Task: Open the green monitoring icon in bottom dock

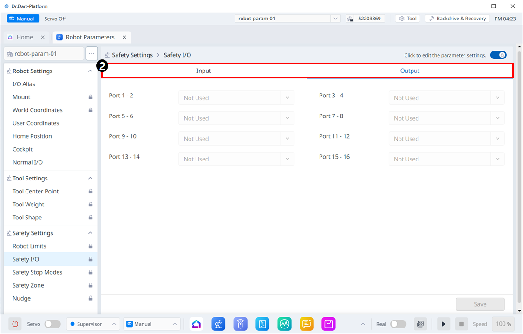Action: pyautogui.click(x=284, y=324)
